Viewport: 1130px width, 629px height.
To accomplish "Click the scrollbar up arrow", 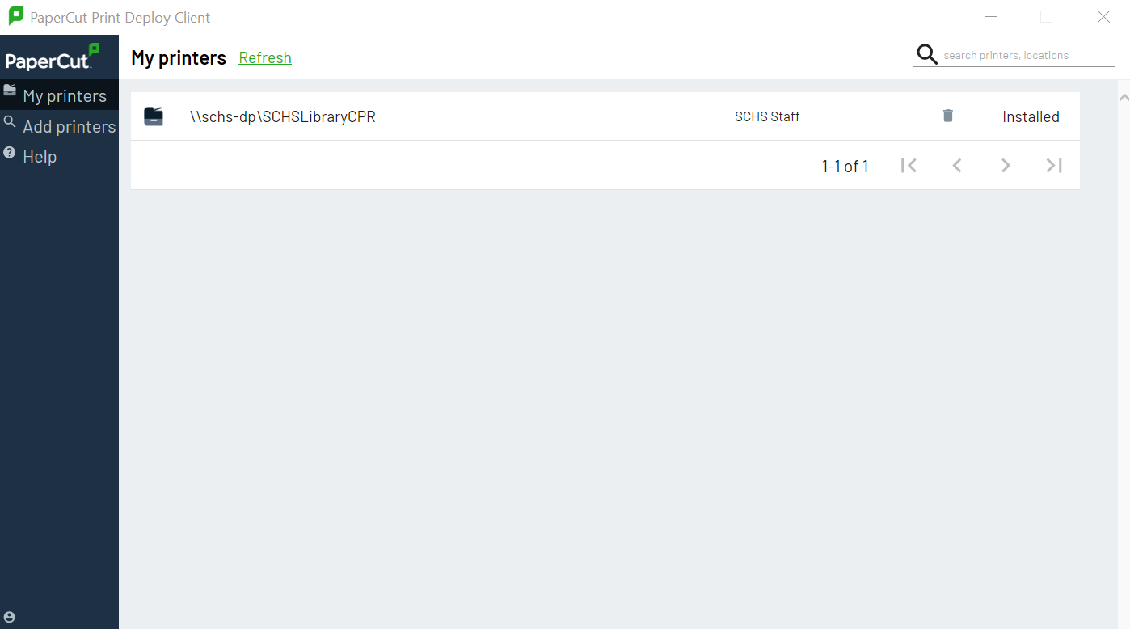I will 1124,98.
